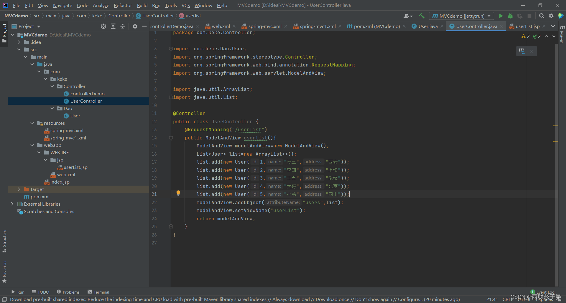Load Maven changes floating icon

tap(522, 51)
